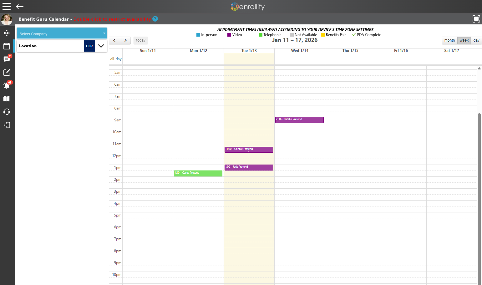Open the Select Company dropdown

[x=62, y=33]
